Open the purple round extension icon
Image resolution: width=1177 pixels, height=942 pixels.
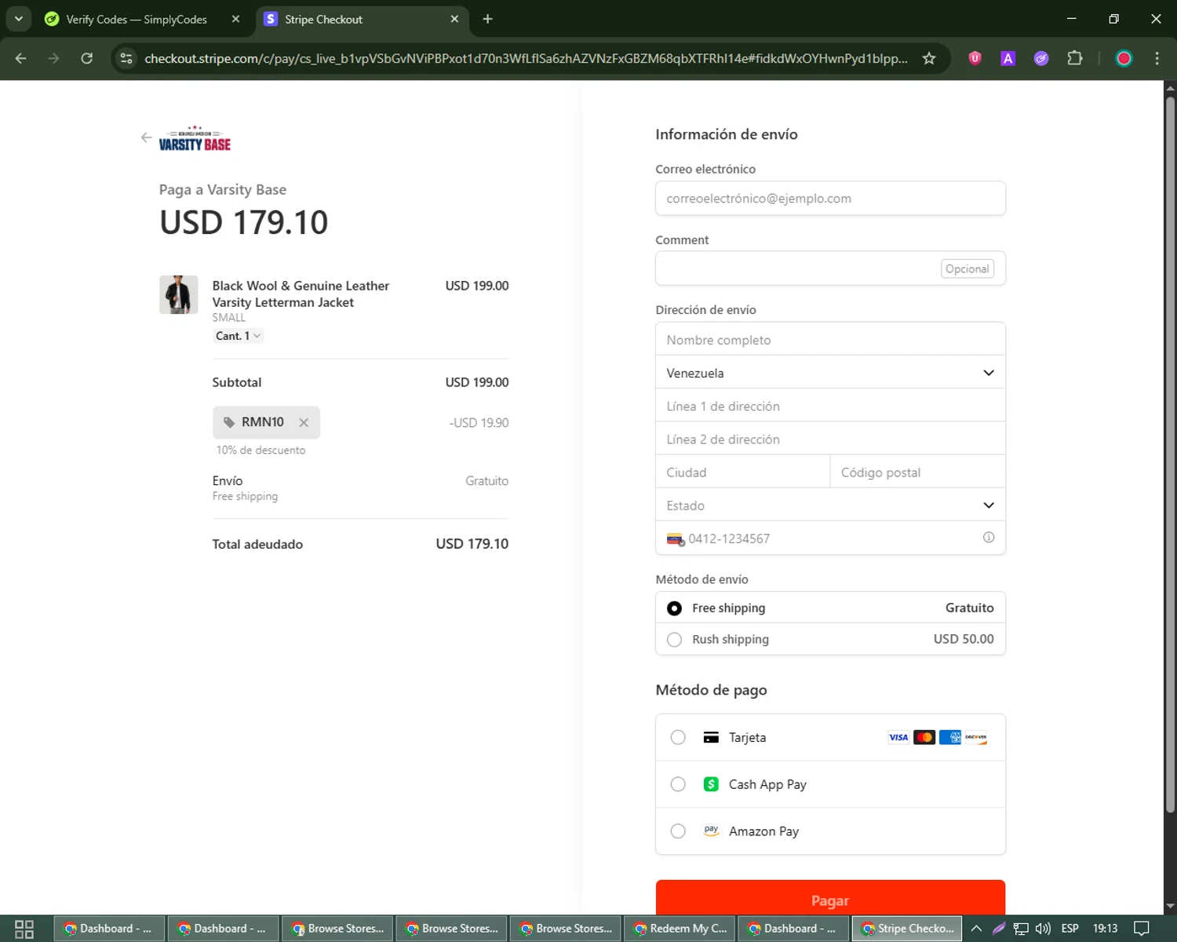(x=1041, y=58)
